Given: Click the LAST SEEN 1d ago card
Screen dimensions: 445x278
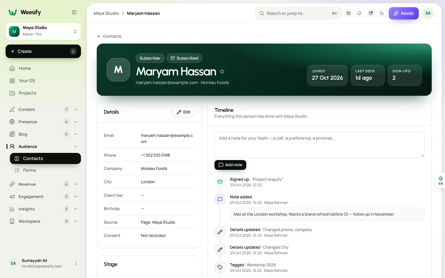Looking at the screenshot, I should (368, 75).
